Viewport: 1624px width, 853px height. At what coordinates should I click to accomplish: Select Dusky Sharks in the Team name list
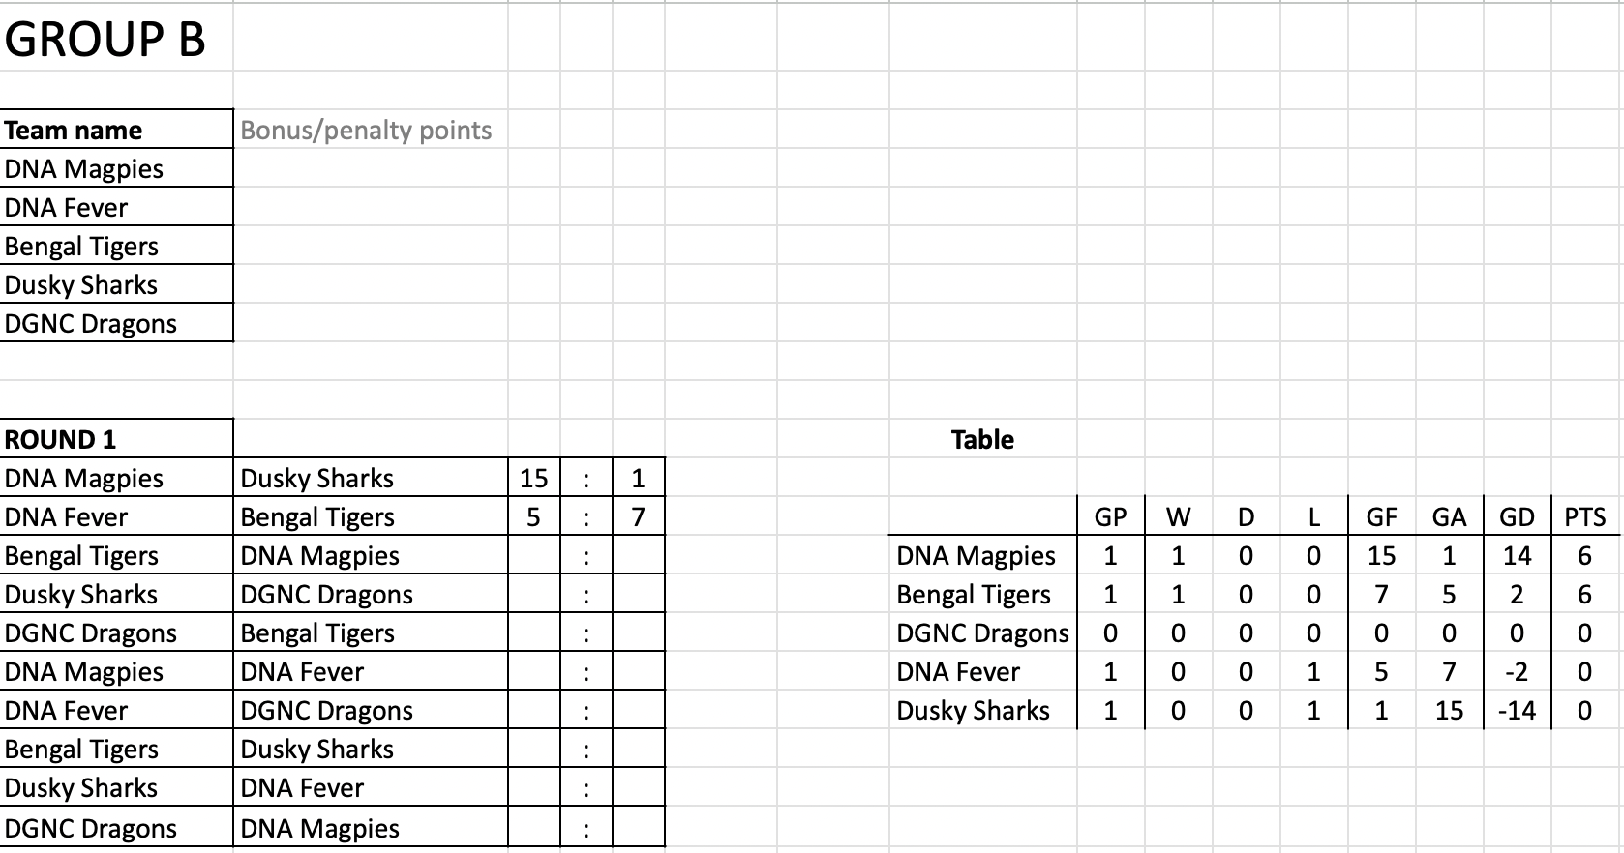[81, 285]
